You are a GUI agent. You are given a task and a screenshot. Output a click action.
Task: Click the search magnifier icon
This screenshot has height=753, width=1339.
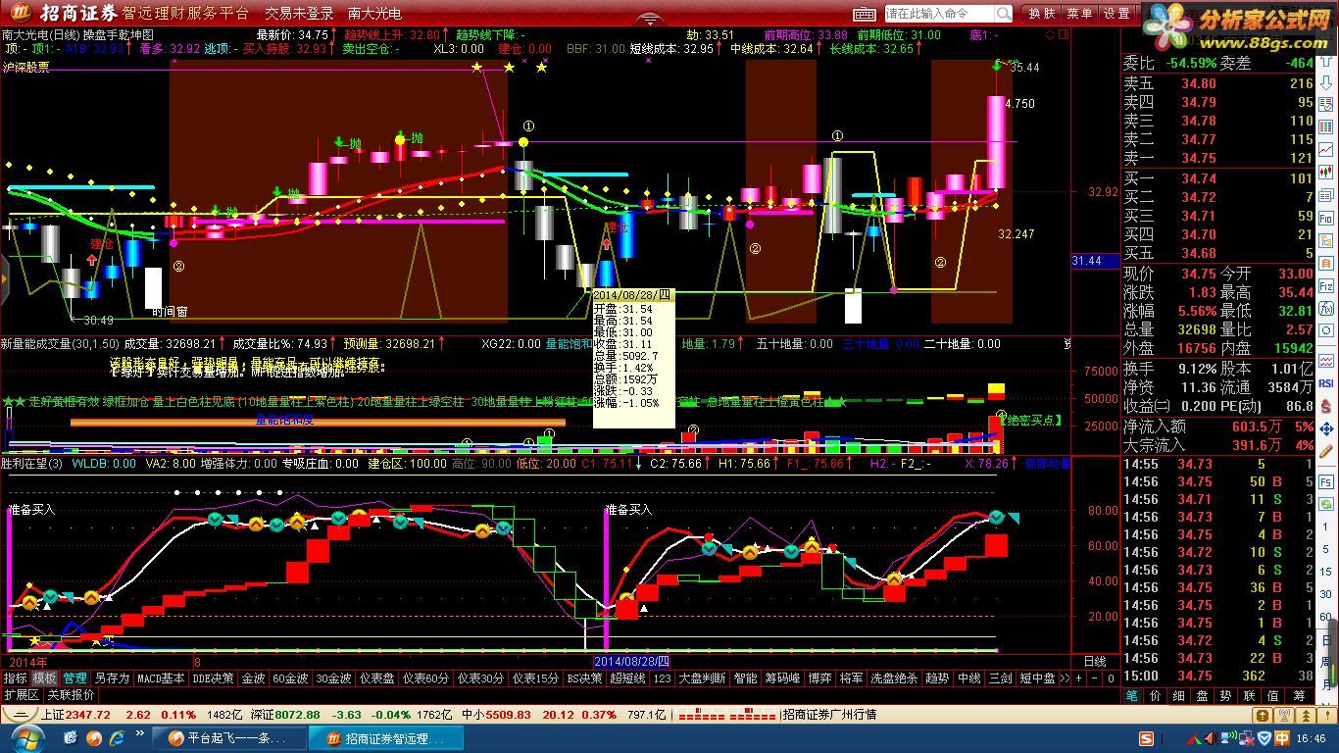(x=1004, y=14)
